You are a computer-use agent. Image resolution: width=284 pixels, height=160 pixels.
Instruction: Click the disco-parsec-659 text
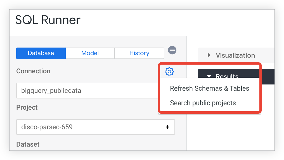pyautogui.click(x=47, y=127)
